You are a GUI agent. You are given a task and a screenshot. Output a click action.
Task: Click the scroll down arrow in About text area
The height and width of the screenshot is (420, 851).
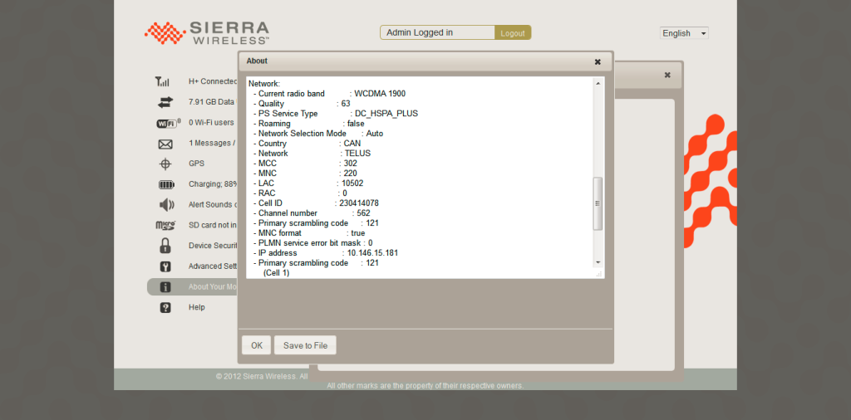pos(597,262)
